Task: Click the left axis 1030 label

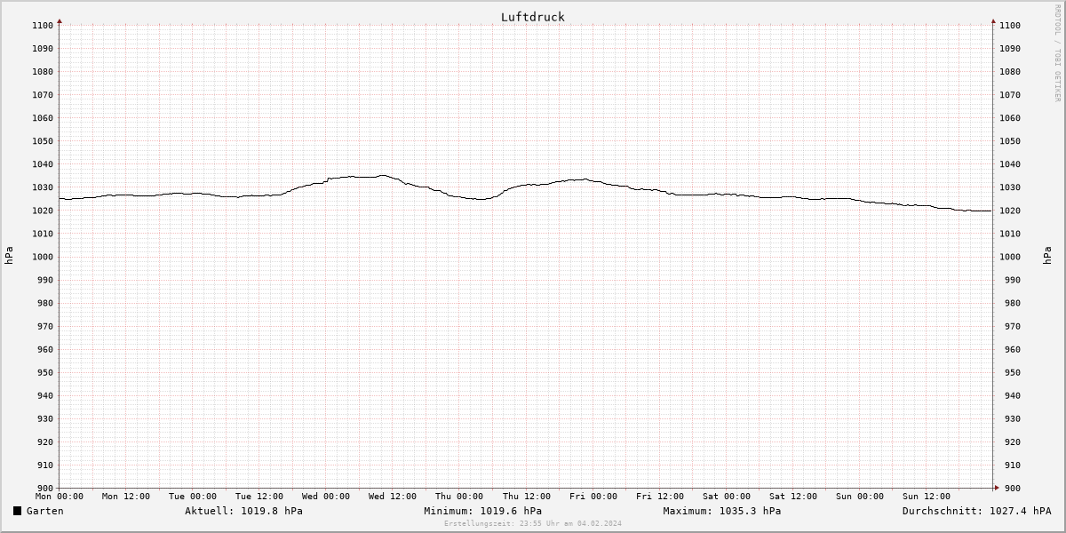Action: coord(43,187)
